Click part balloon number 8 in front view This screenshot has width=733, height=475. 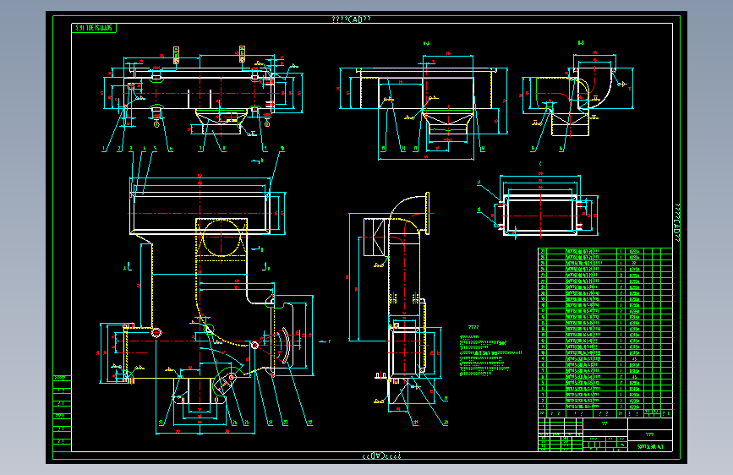pyautogui.click(x=224, y=149)
